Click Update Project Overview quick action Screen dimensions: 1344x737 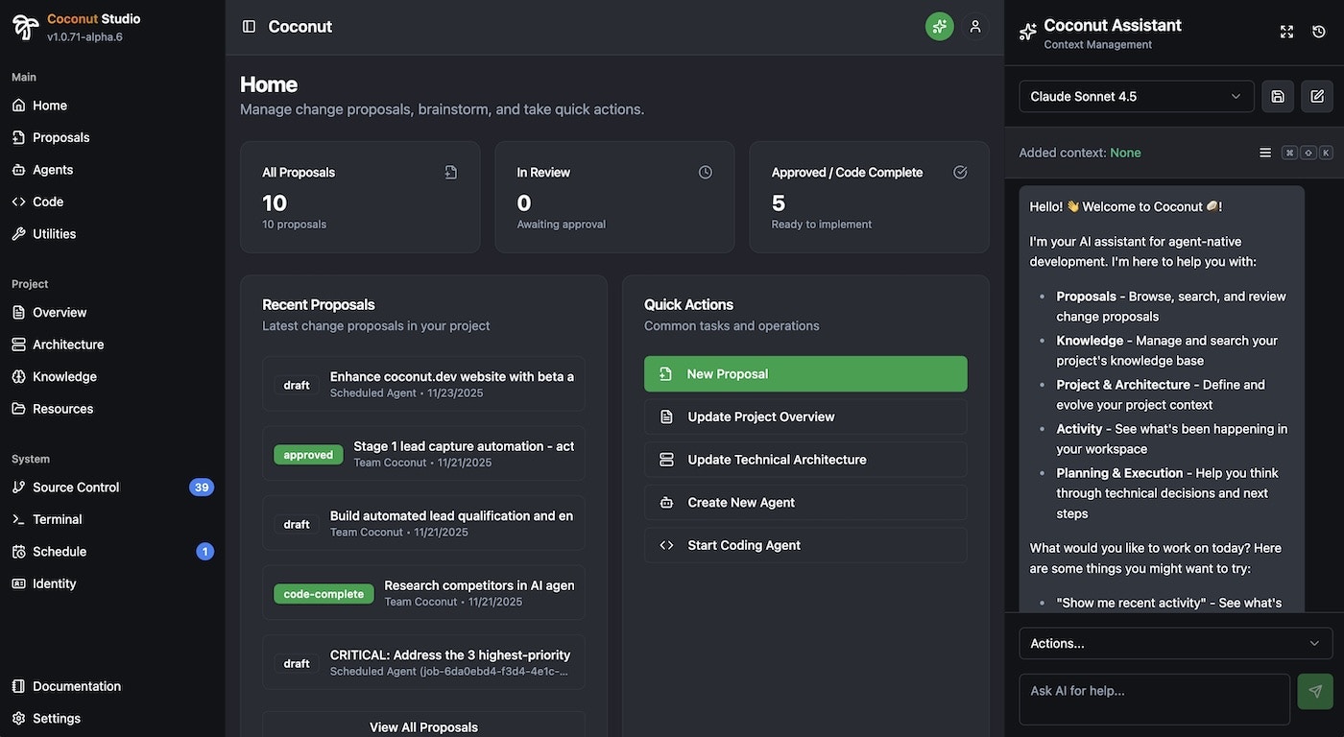tap(805, 416)
